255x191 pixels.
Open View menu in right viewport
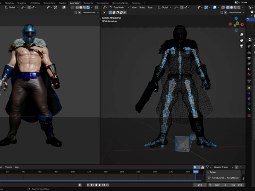[134, 7]
